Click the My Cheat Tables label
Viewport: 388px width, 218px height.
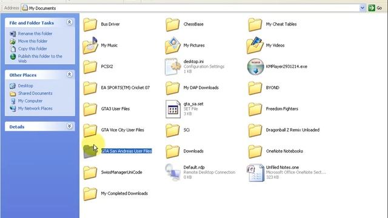click(281, 24)
